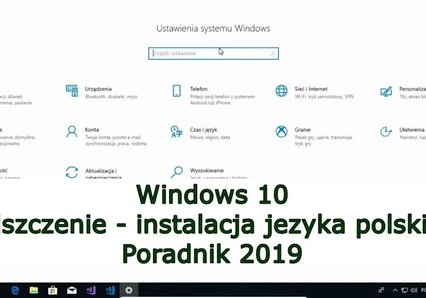Click the Konta person icon
426x298 pixels.
pos(72,132)
